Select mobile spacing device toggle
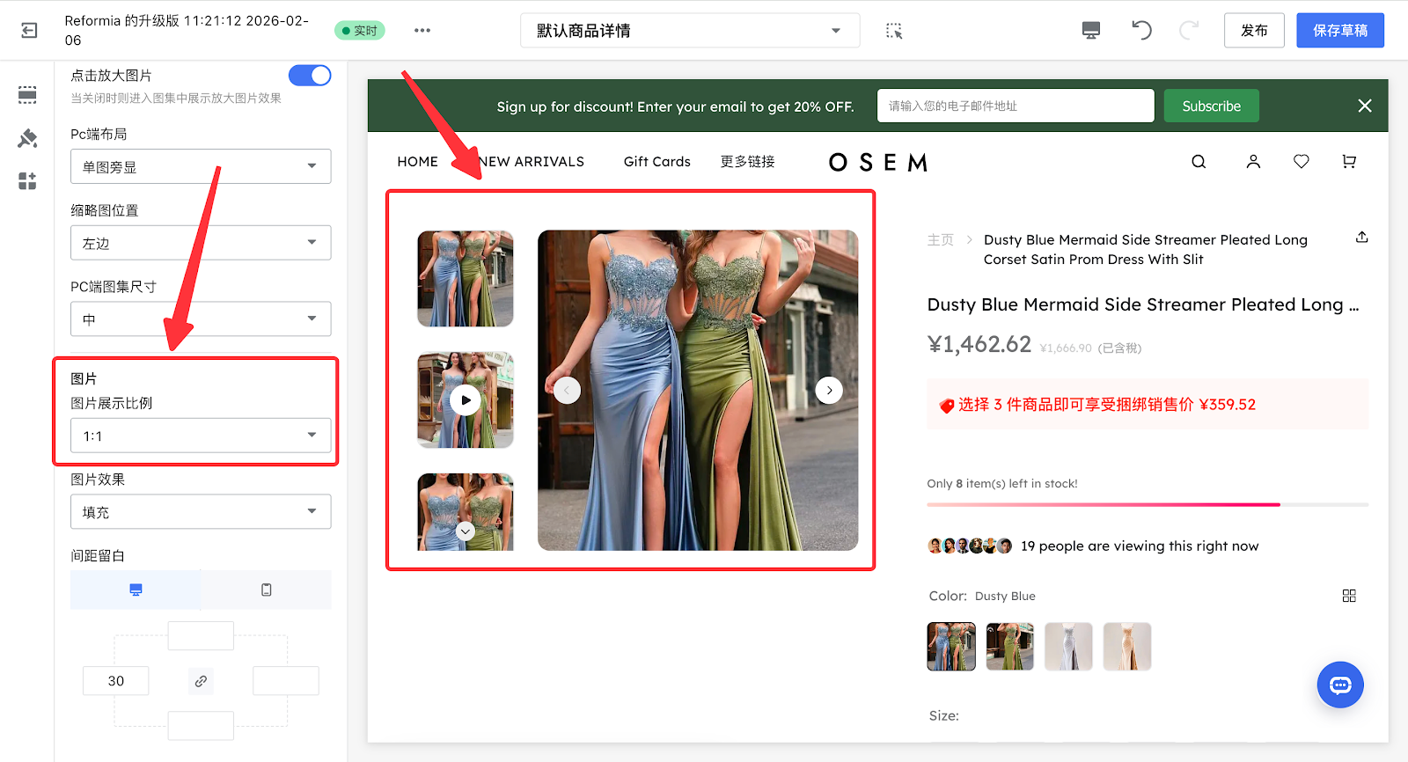This screenshot has width=1408, height=762. [266, 590]
